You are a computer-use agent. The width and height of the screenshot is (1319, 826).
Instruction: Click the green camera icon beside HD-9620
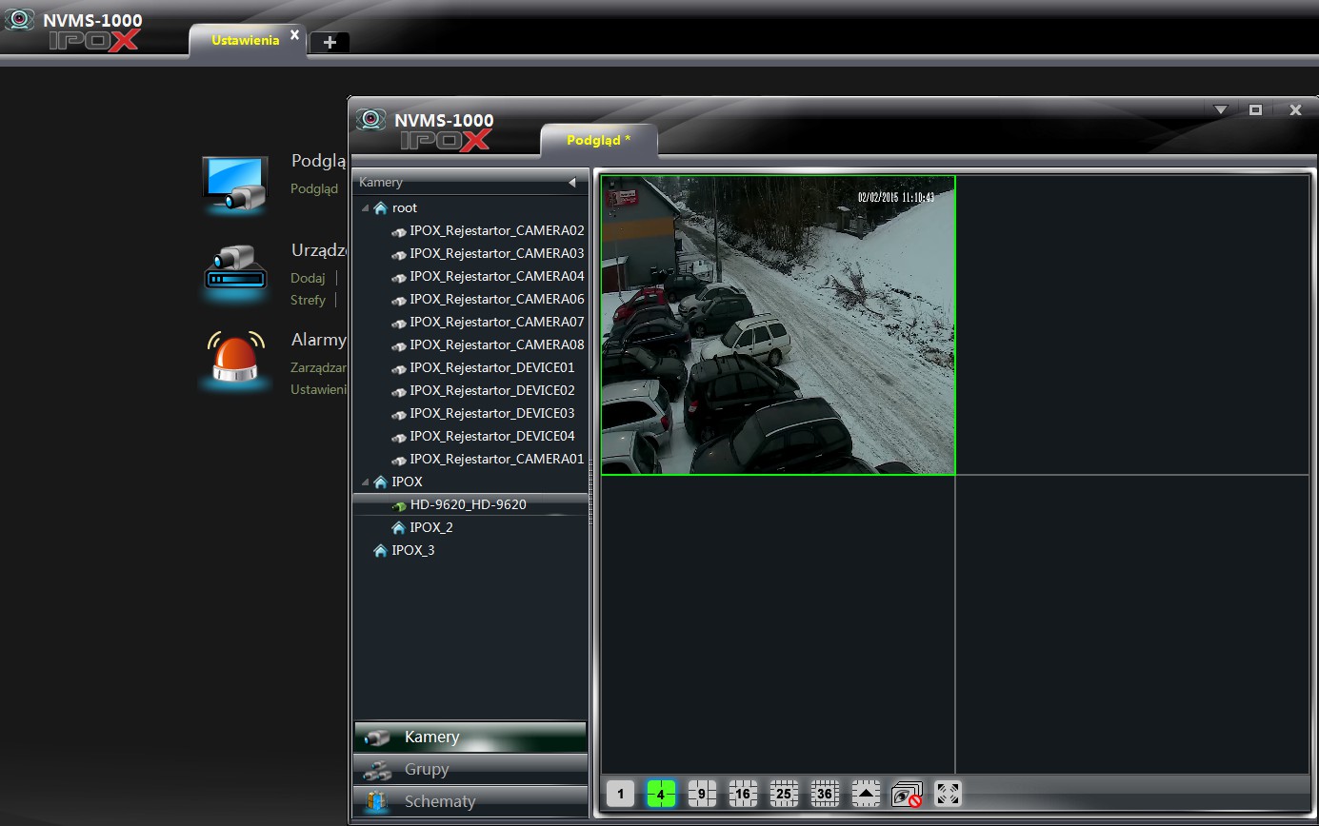(x=399, y=505)
